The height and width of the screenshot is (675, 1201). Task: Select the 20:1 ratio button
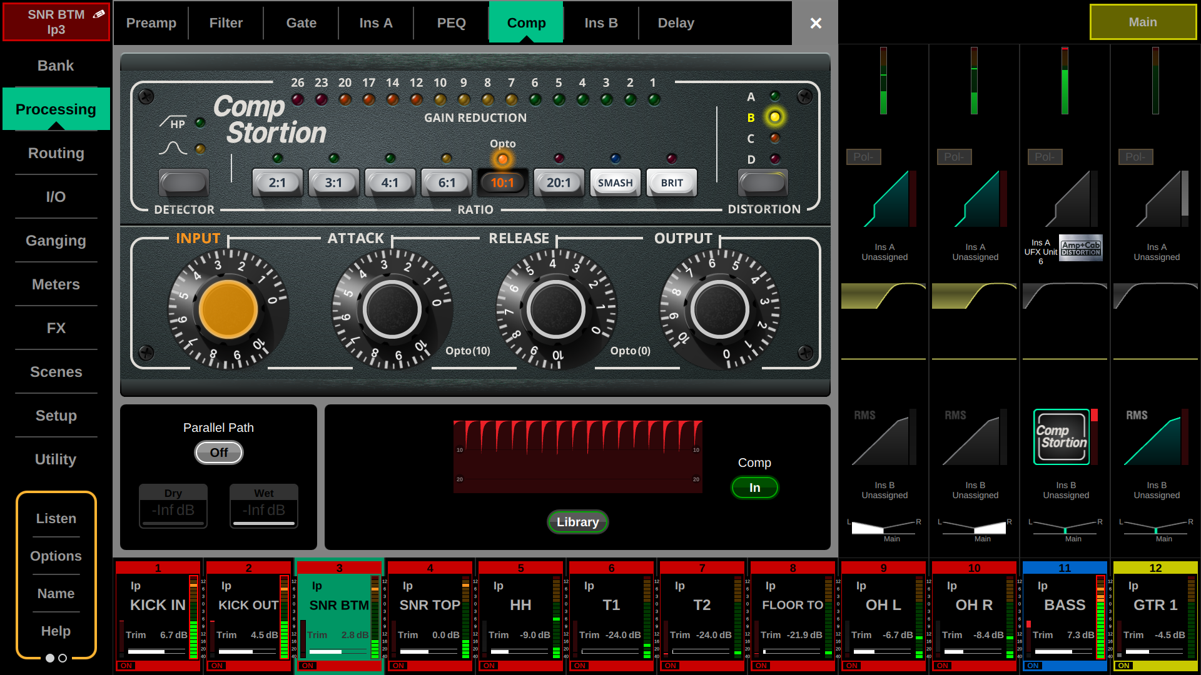click(x=559, y=182)
